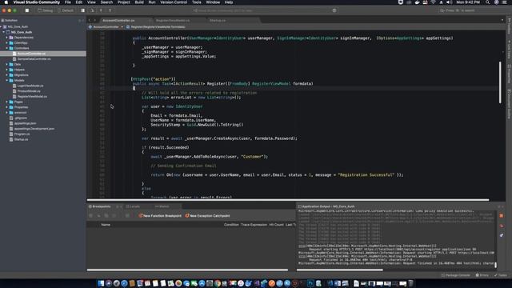Image resolution: width=512 pixels, height=288 pixels.
Task: Click the Condition column header
Action: tap(231, 225)
